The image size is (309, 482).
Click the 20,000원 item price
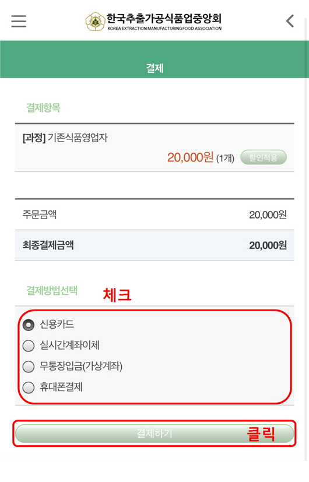pyautogui.click(x=190, y=157)
